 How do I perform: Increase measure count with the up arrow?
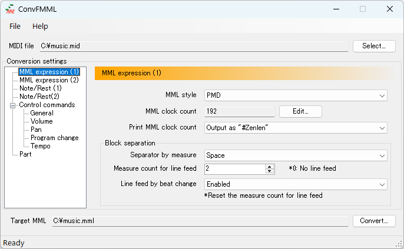pos(270,167)
